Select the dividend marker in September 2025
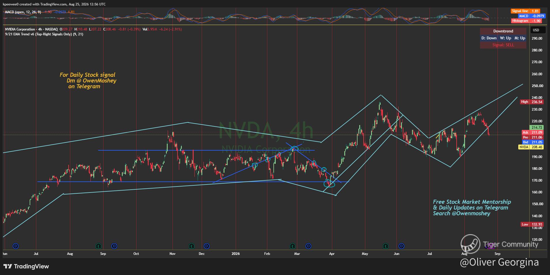The height and width of the screenshot is (275, 550). pos(114,246)
